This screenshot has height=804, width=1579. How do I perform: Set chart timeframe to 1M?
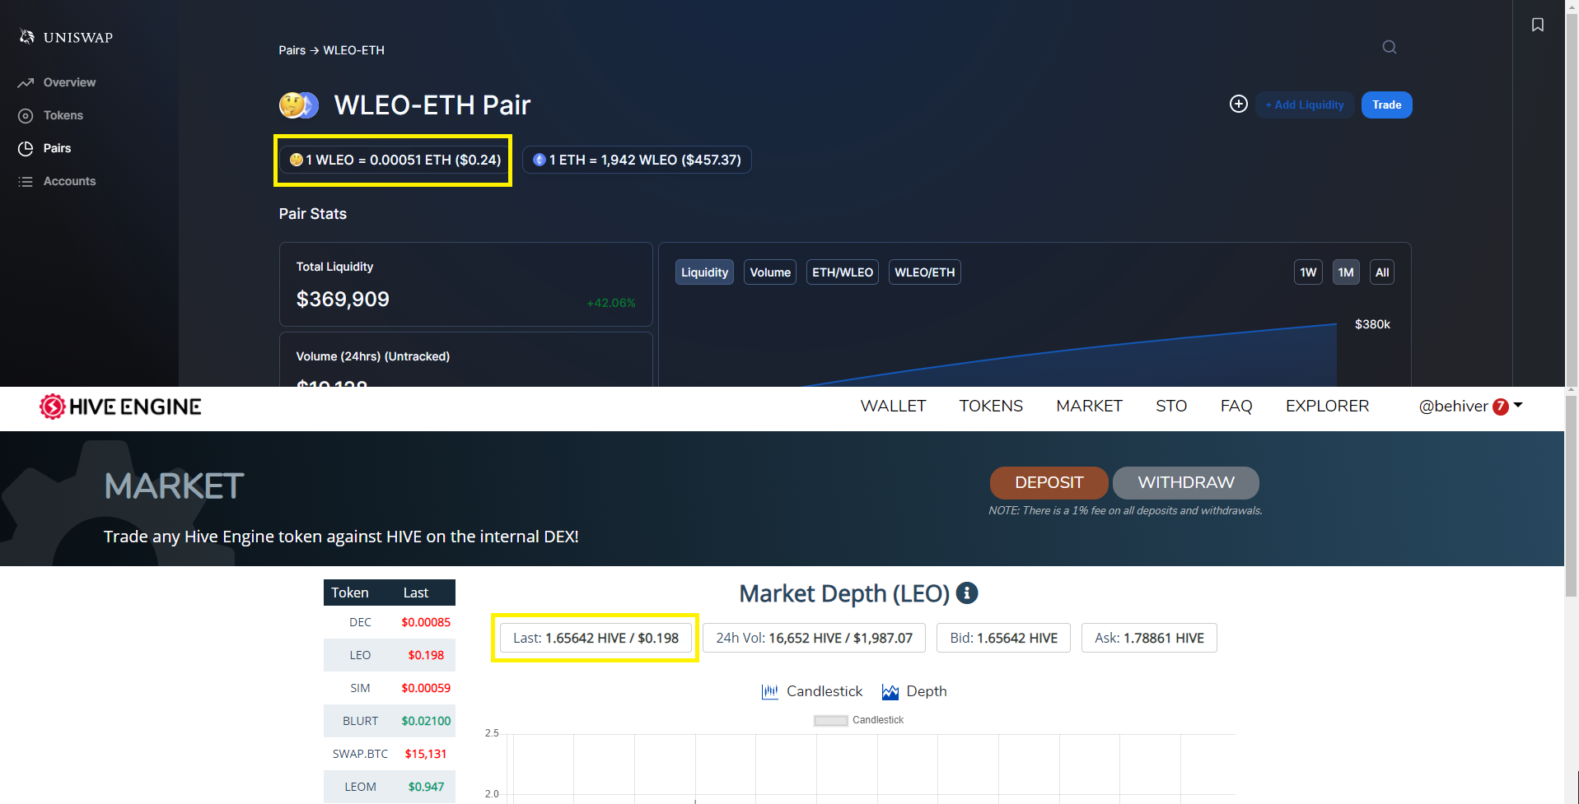point(1346,272)
